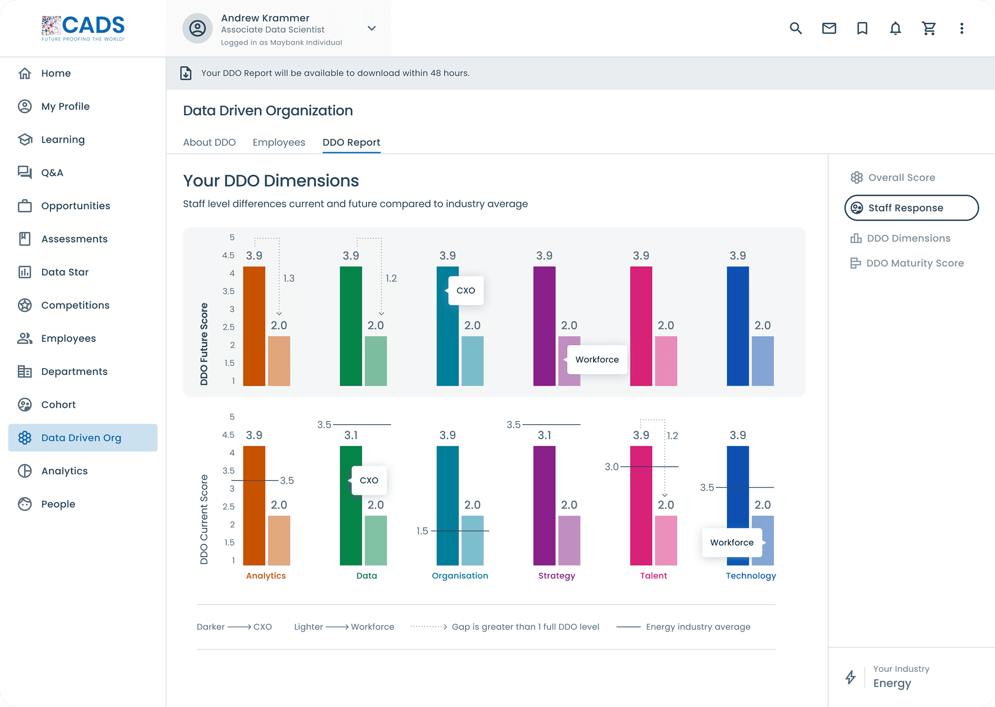The height and width of the screenshot is (707, 995).
Task: Expand the Andrew Krammer account dropdown
Action: tap(371, 28)
